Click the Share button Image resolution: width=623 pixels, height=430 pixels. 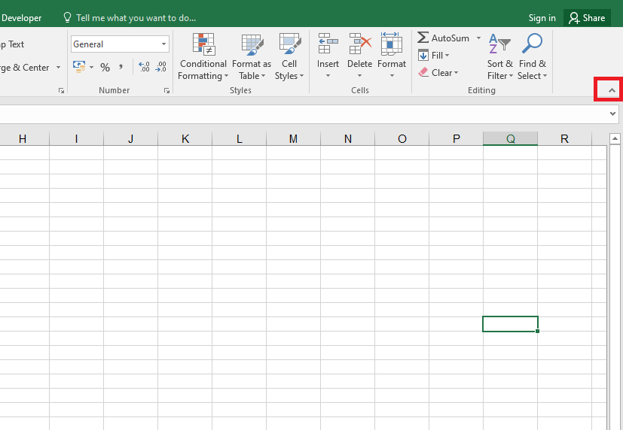[x=587, y=18]
